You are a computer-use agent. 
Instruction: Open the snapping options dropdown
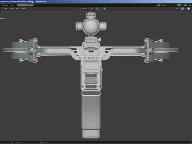100,9
